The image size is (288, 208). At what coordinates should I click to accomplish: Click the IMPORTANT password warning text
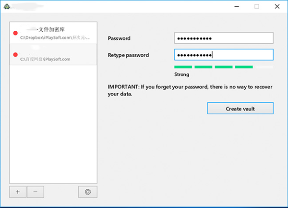tap(190, 90)
